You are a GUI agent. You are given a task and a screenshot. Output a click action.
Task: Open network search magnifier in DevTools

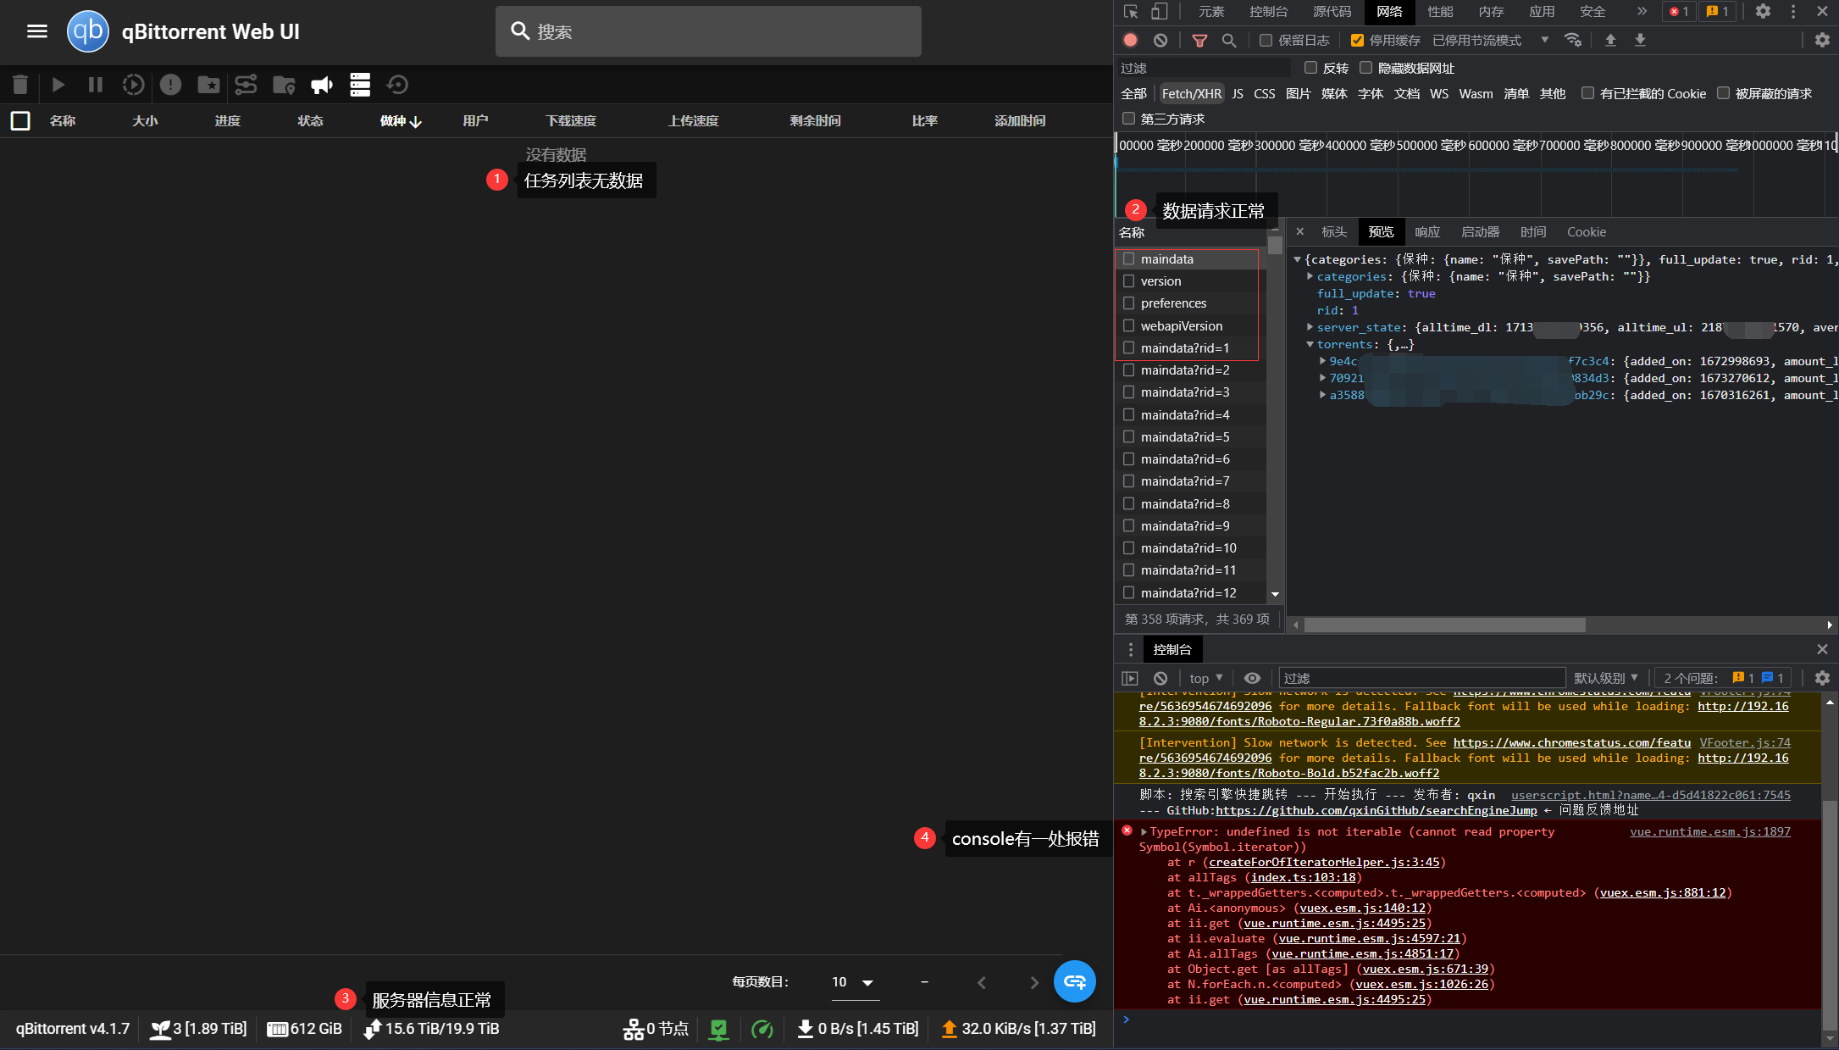1229,40
